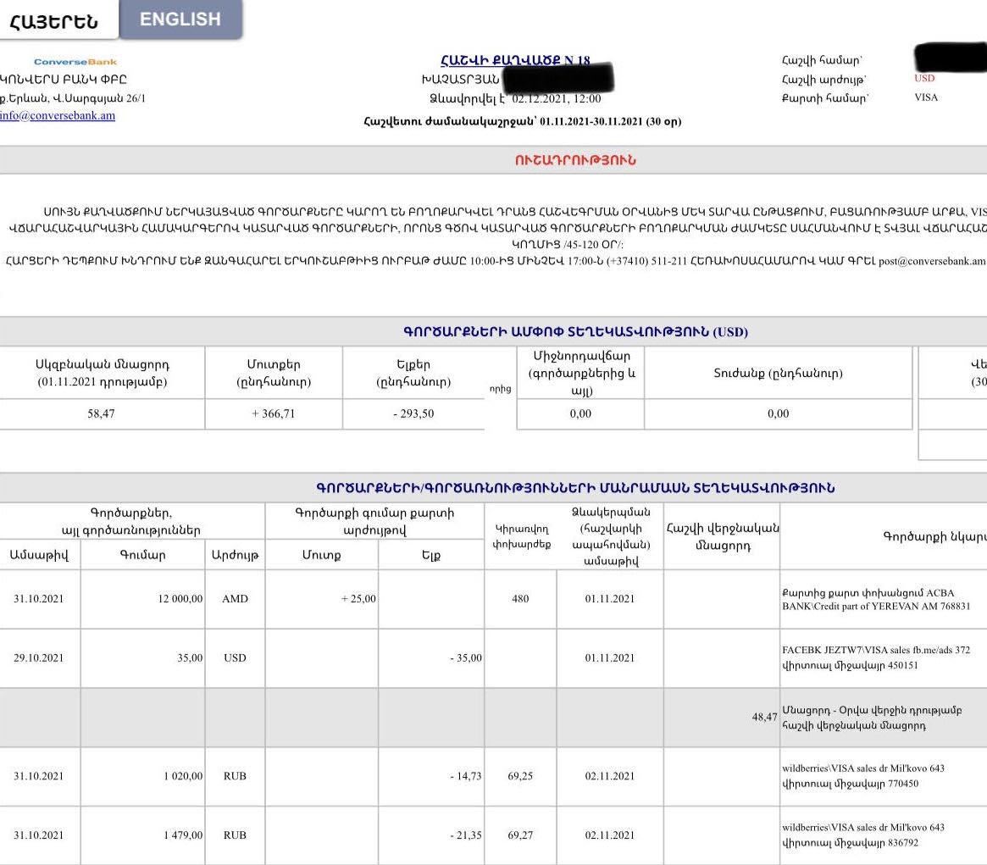Click the total outflows value - 293,50
987x865 pixels.
click(413, 413)
